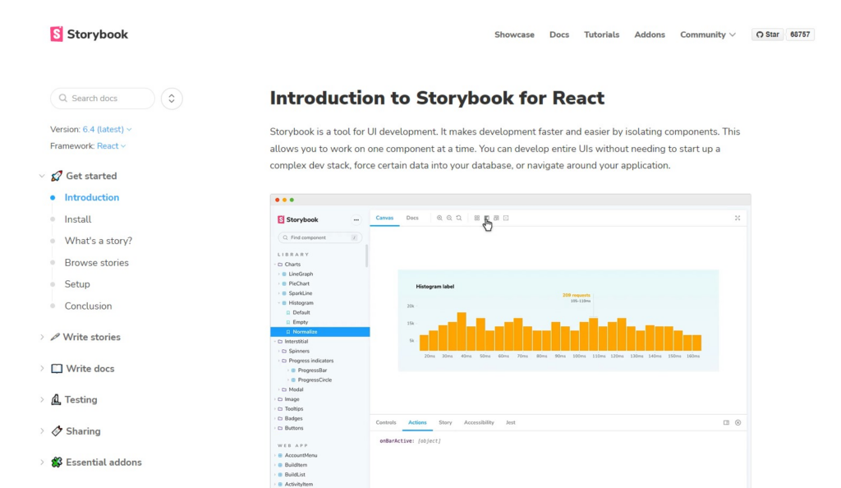Click the reset zoom icon in demo toolbar
841x488 pixels.
(458, 218)
